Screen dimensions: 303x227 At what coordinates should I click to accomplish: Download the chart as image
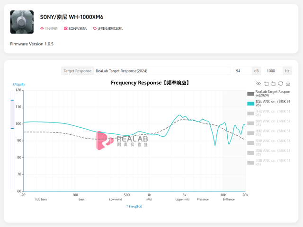click(x=288, y=83)
